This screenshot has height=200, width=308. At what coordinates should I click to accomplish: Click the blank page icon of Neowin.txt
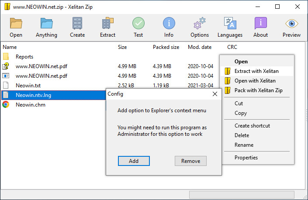pos(6,86)
